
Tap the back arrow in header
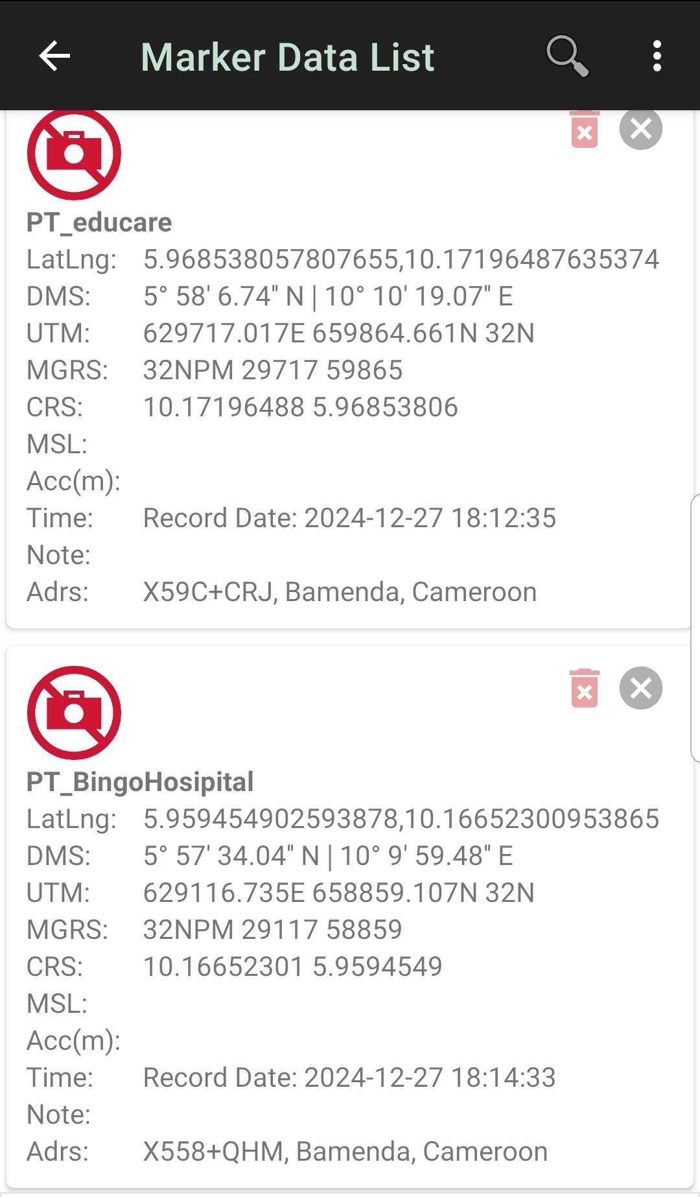click(54, 56)
